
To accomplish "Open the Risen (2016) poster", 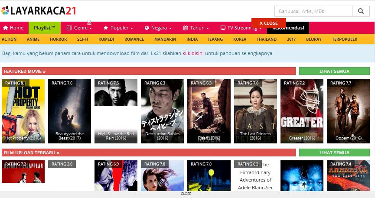I will click(209, 111).
